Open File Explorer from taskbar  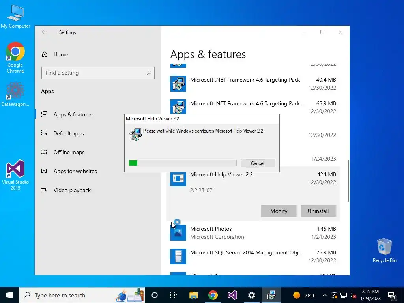pos(193,295)
